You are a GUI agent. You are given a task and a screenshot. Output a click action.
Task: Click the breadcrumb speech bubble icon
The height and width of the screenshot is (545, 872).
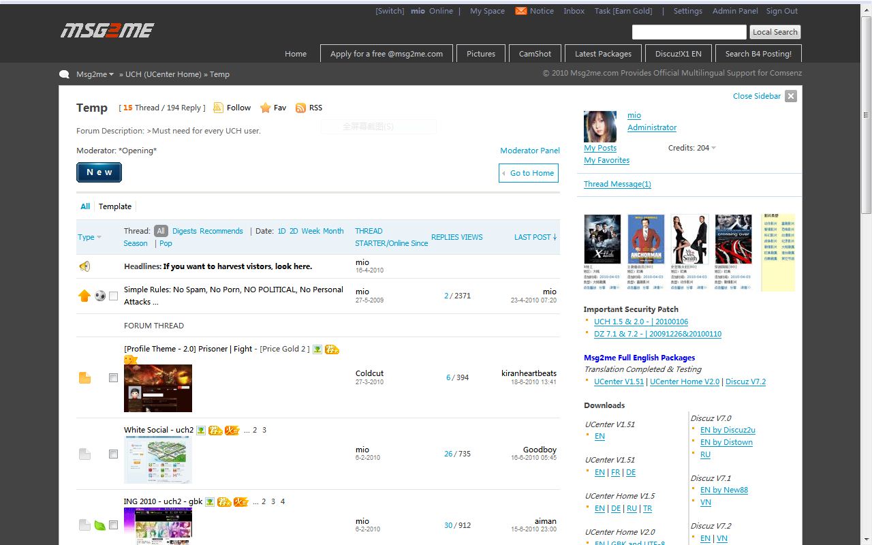(65, 74)
